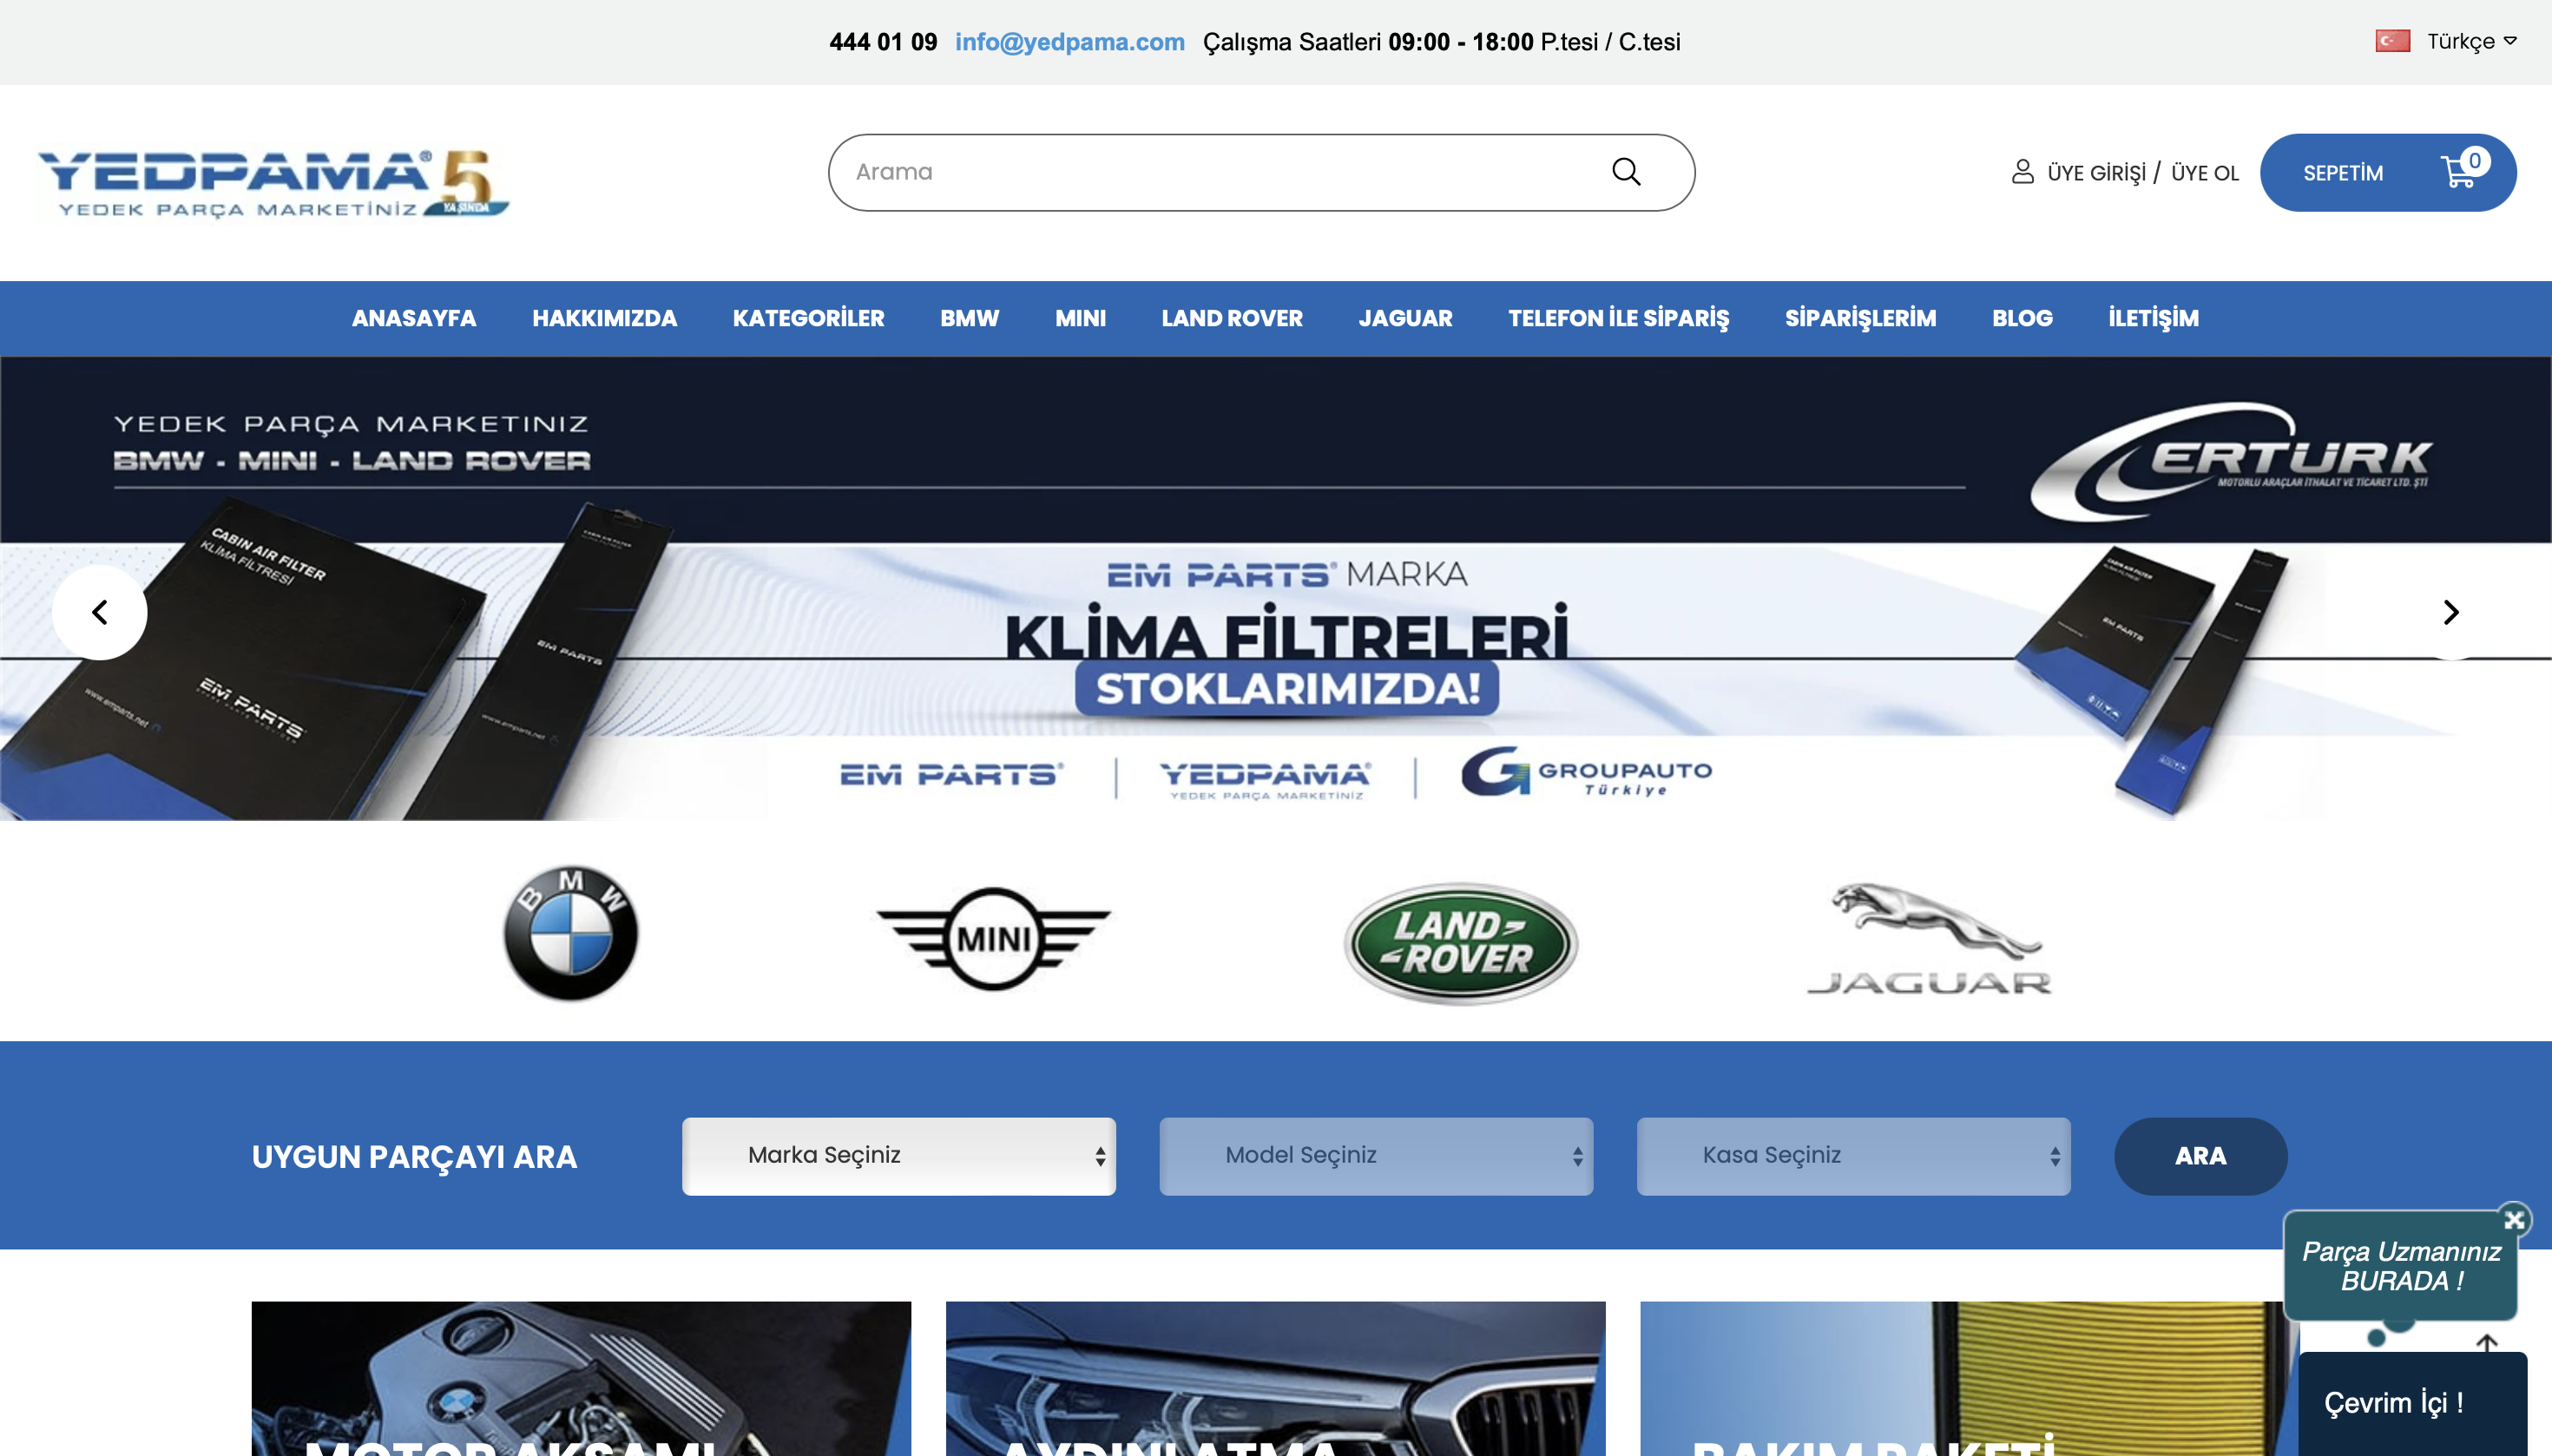
Task: Click the magnifier search icon
Action: click(1626, 172)
